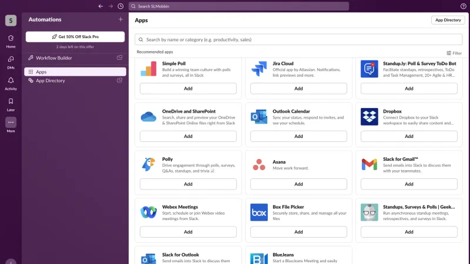Open Home in the sidebar
470x264 pixels.
(11, 41)
